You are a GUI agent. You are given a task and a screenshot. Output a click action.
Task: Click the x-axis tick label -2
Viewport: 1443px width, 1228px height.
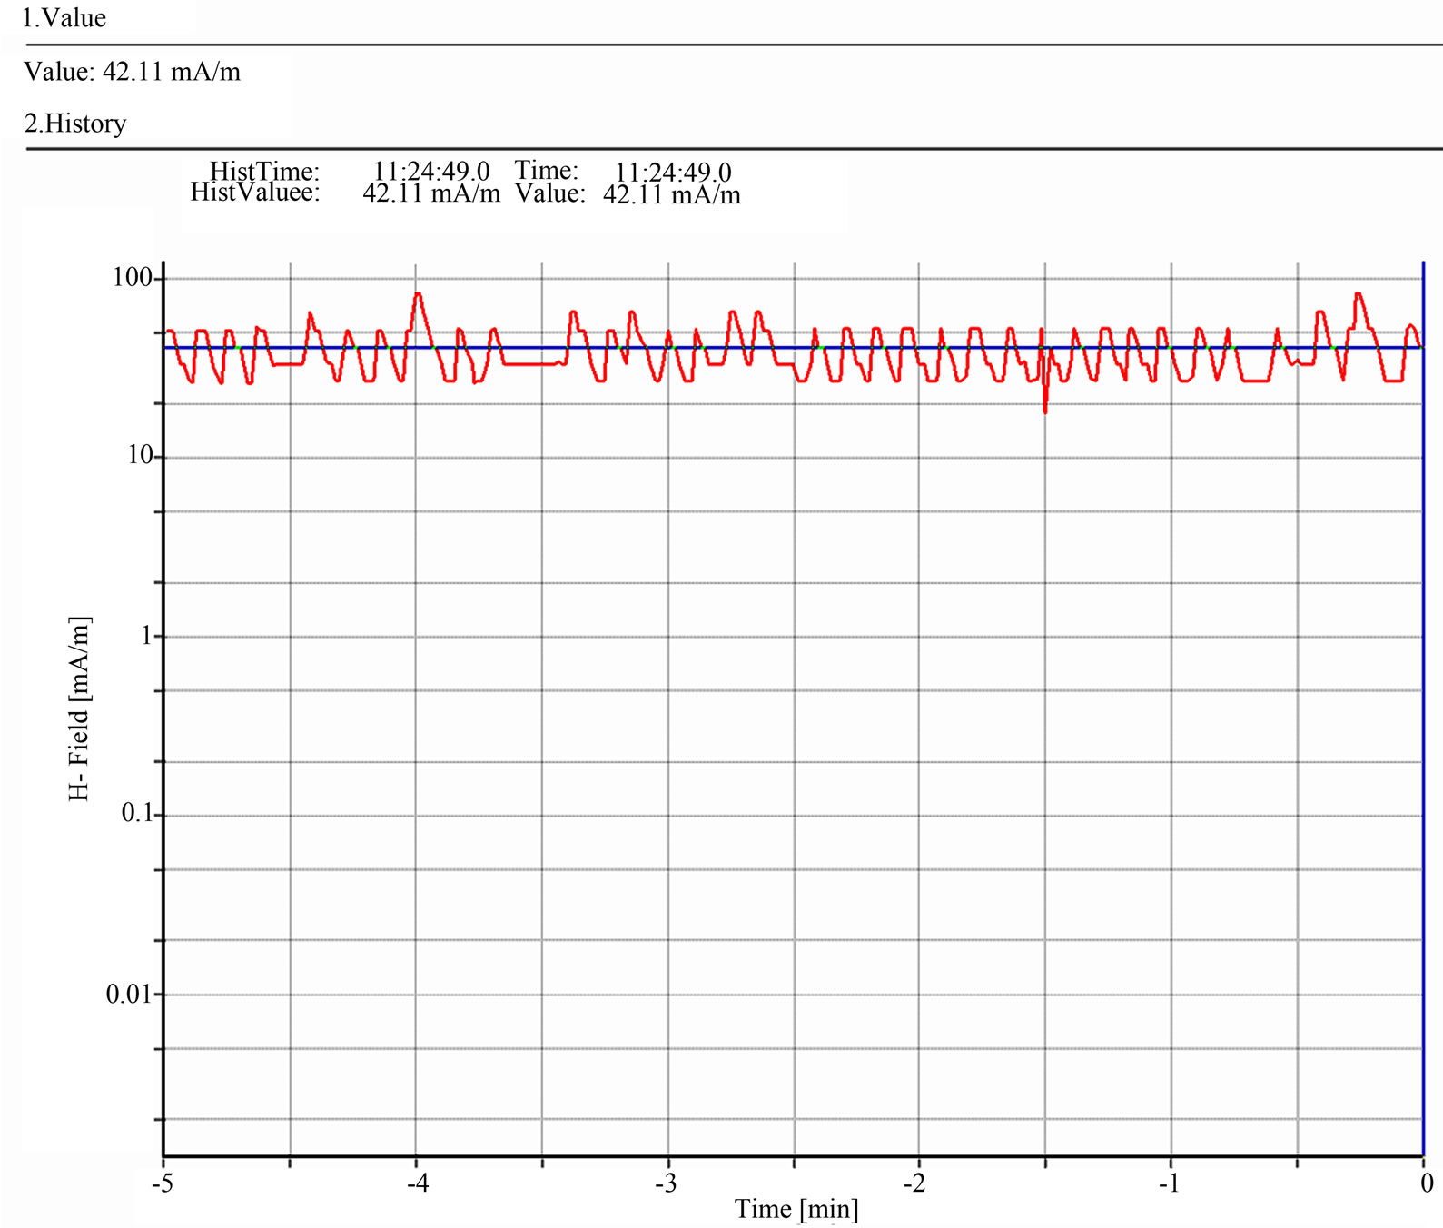pyautogui.click(x=915, y=1183)
